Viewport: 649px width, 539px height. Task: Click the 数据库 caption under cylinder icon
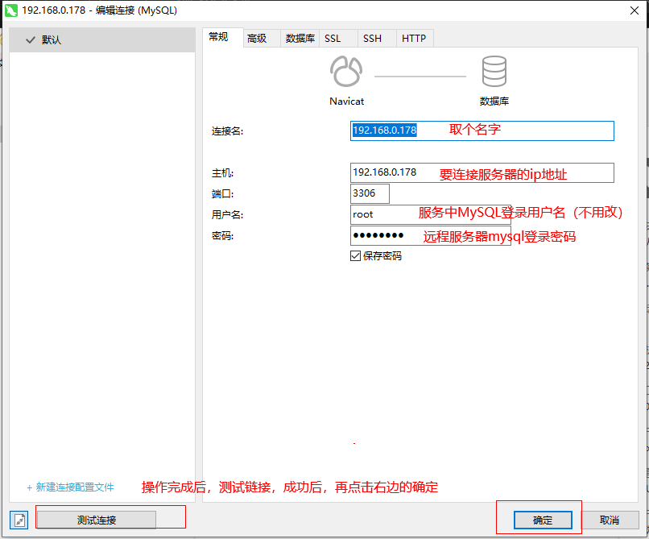tap(494, 102)
